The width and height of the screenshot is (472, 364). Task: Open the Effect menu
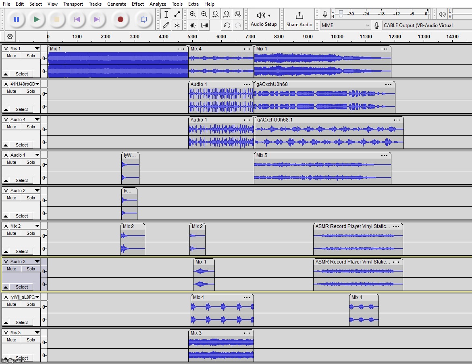pyautogui.click(x=138, y=4)
